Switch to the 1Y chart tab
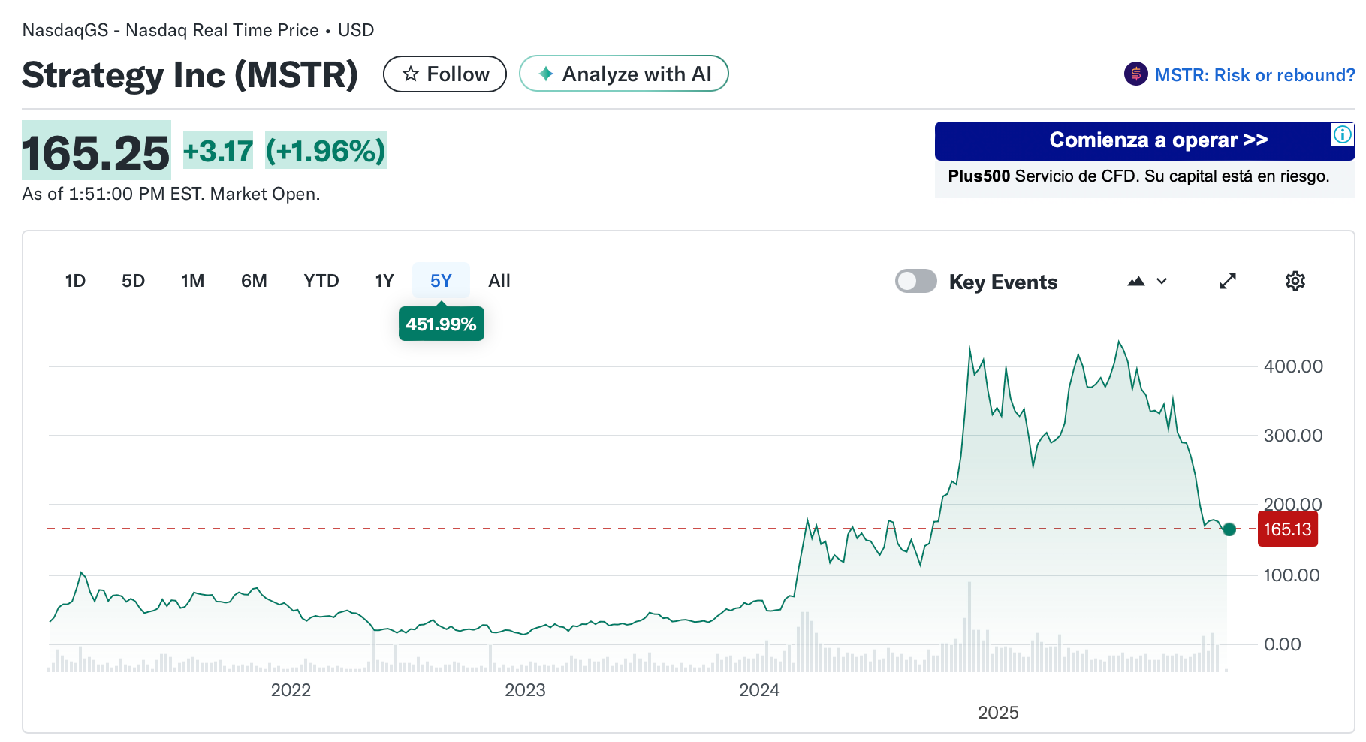Image resolution: width=1366 pixels, height=742 pixels. click(384, 281)
